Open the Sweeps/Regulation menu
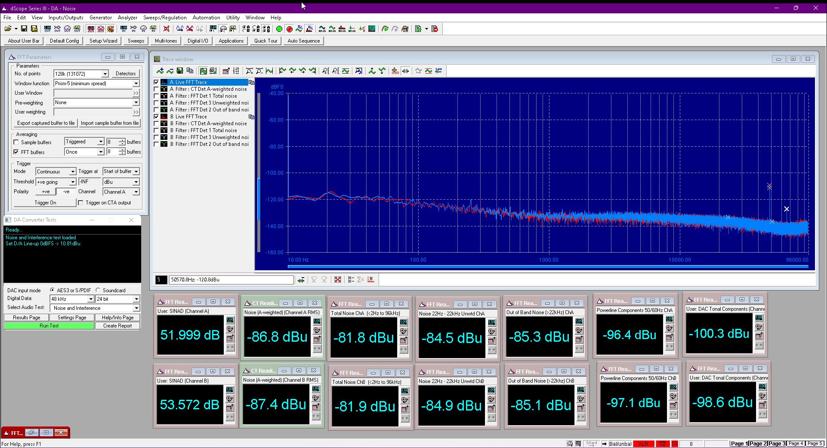This screenshot has width=827, height=448. click(165, 18)
